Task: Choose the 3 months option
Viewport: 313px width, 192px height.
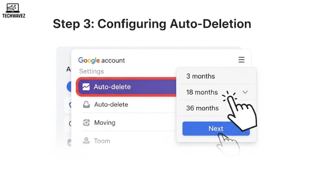Action: click(200, 76)
